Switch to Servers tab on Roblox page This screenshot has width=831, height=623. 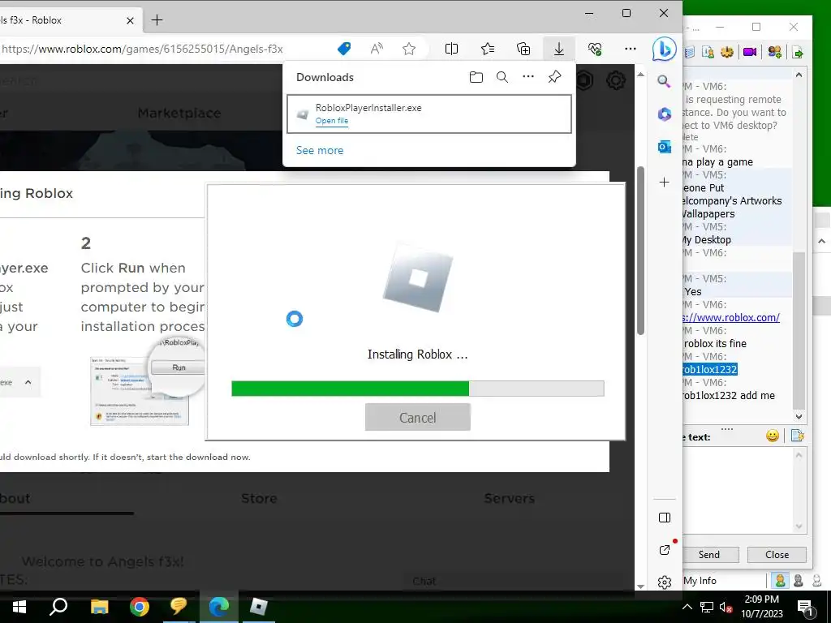click(x=510, y=499)
